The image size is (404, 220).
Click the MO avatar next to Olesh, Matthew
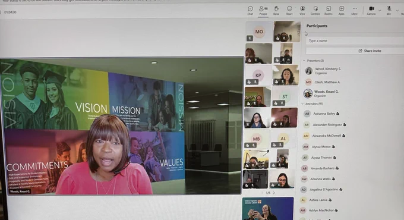point(308,82)
